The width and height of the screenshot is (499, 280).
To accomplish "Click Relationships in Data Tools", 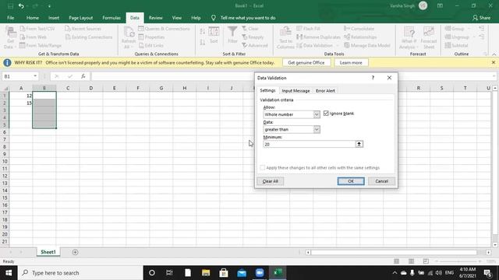I will click(x=360, y=37).
